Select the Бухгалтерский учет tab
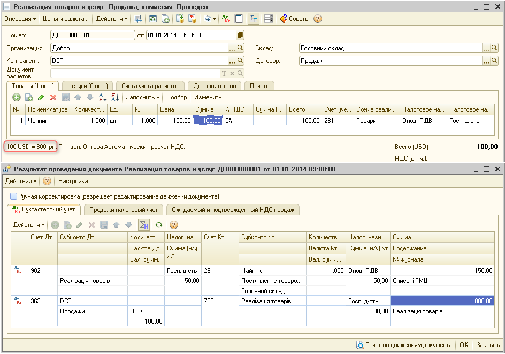Screen dimensions: 505x354 pyautogui.click(x=44, y=209)
